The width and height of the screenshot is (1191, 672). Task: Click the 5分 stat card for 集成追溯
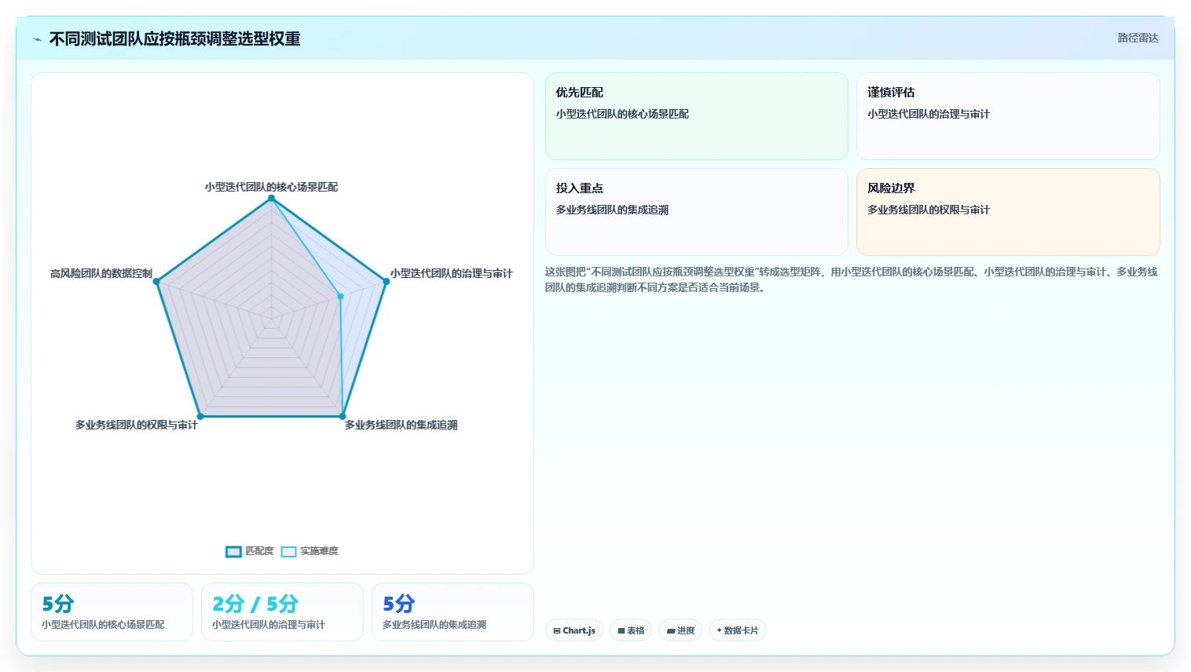click(x=453, y=612)
